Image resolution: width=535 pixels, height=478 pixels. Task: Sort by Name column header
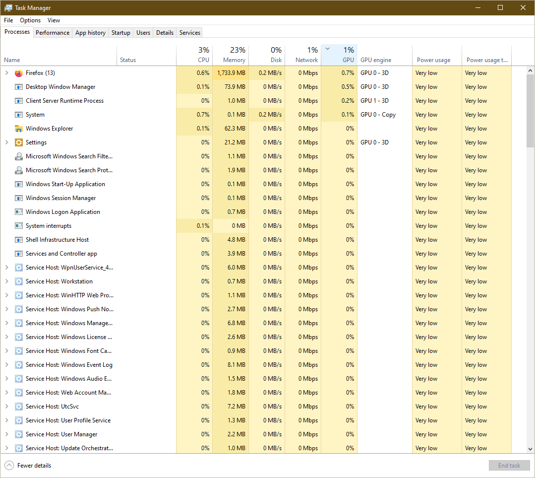[59, 55]
